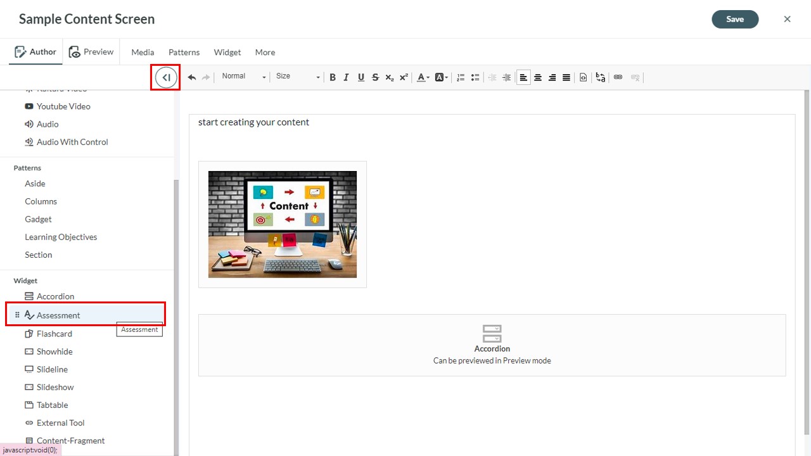Open the Normal paragraph format dropdown
811x456 pixels.
243,77
